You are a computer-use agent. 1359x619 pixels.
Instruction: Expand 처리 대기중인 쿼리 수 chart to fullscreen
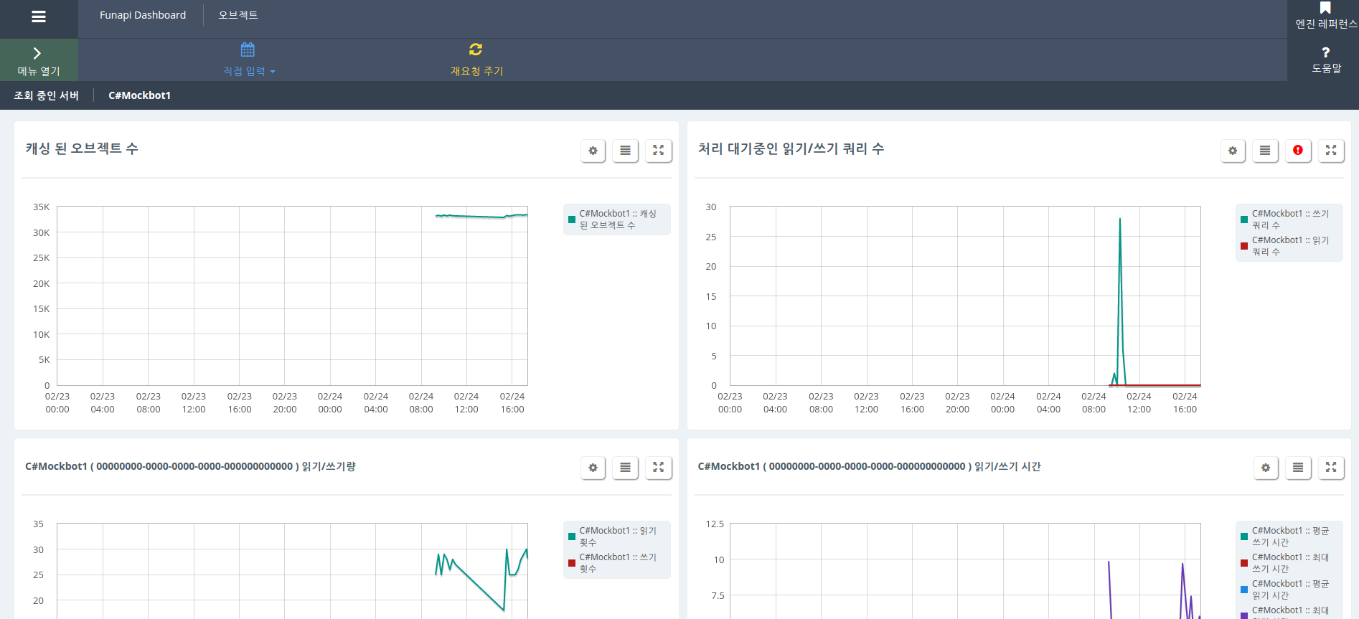click(1331, 151)
